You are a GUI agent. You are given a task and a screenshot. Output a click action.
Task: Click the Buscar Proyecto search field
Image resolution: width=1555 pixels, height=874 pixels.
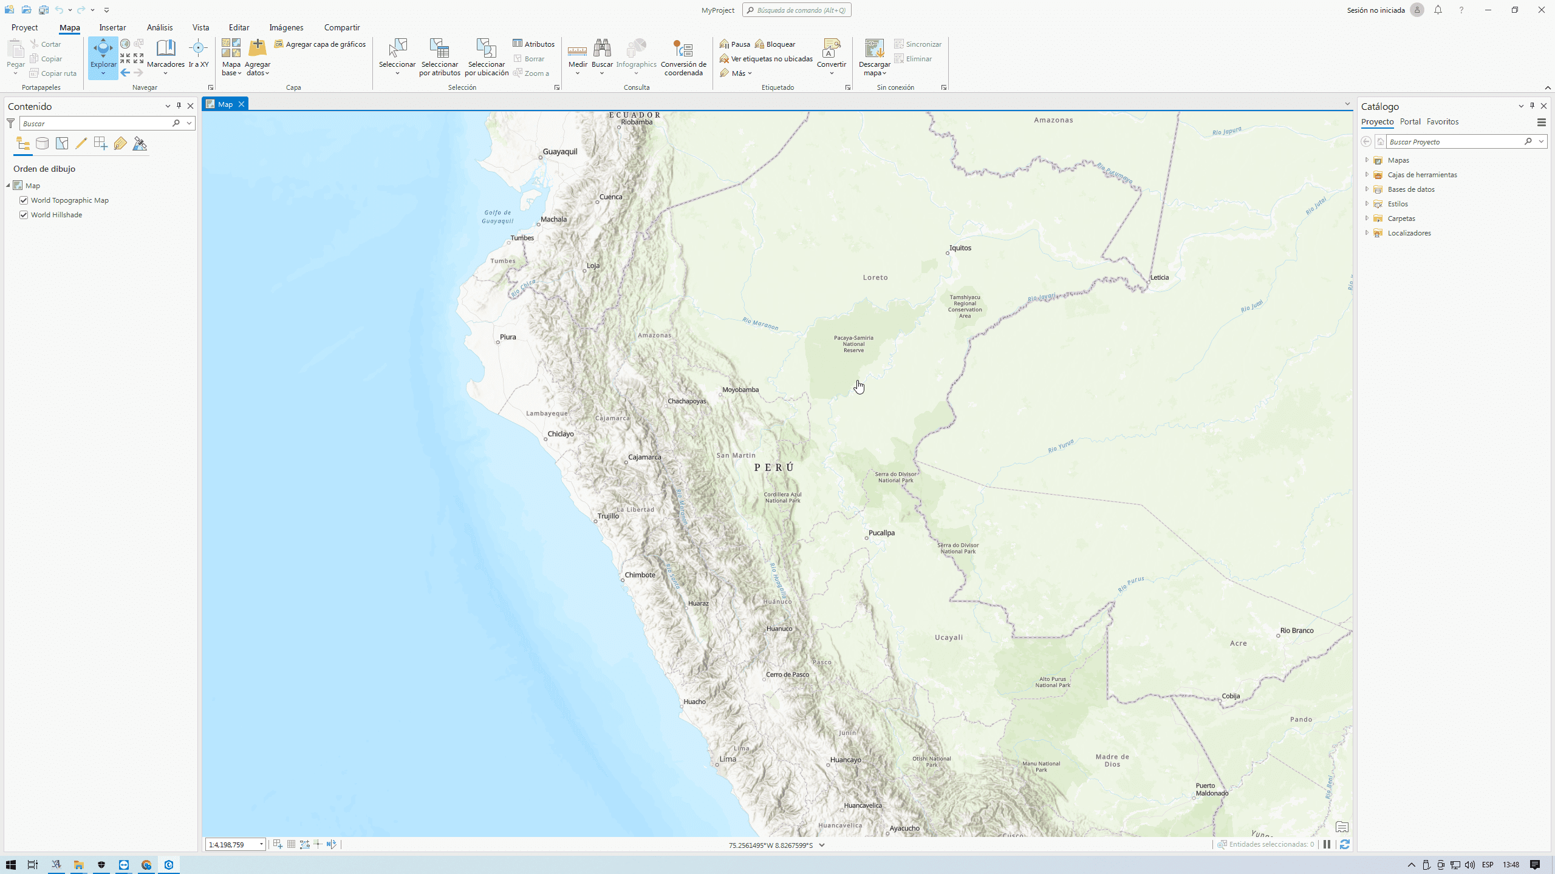[x=1454, y=141]
